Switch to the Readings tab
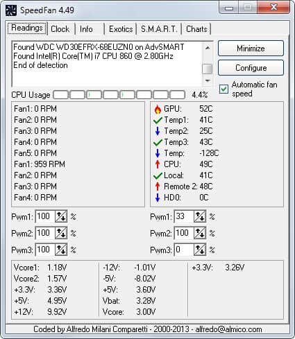295x339 pixels. point(27,28)
